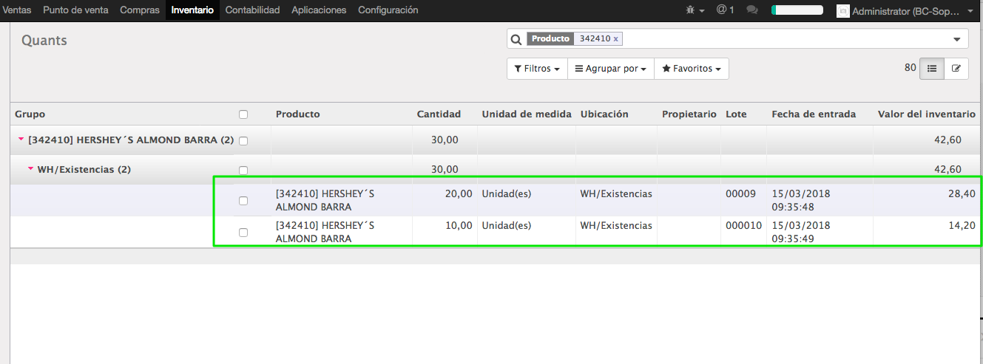Click the Producto search facet label
This screenshot has width=983, height=364.
551,38
